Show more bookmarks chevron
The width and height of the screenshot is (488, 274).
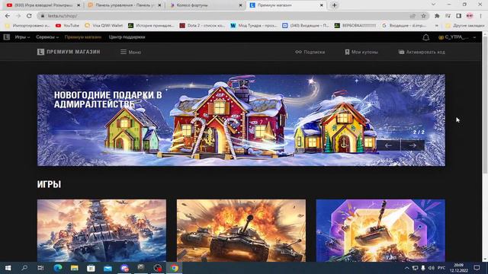pos(437,25)
